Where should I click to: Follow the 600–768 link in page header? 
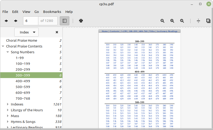pyautogui.click(x=143, y=31)
